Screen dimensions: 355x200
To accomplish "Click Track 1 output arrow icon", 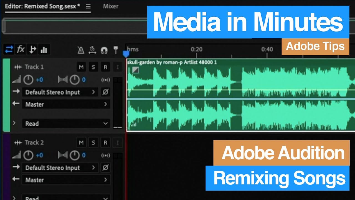I will (x=16, y=104).
